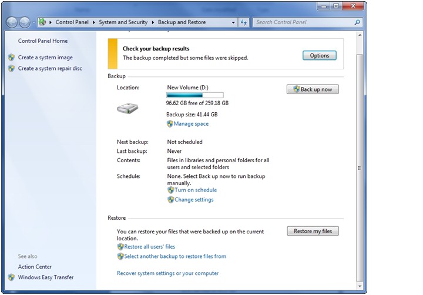Type in the Search Control Panel field

[x=303, y=22]
